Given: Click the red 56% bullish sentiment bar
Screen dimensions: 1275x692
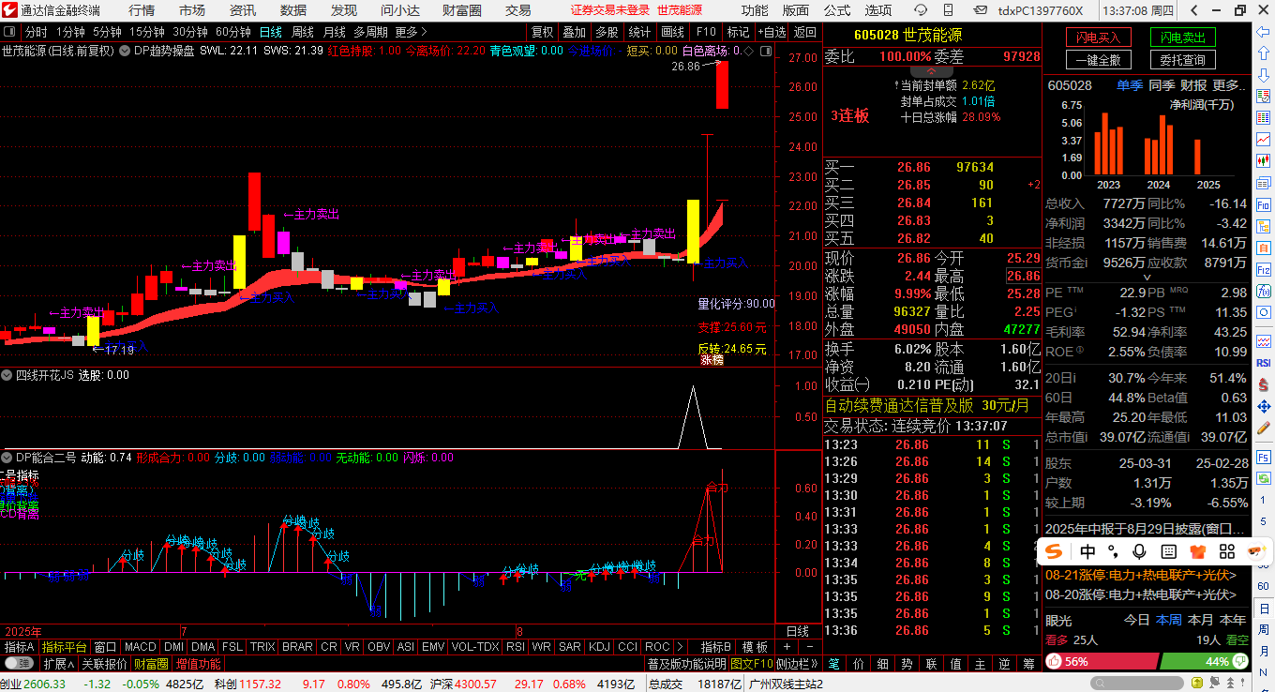Looking at the screenshot, I should click(x=1102, y=661).
